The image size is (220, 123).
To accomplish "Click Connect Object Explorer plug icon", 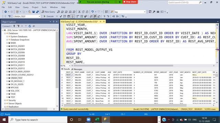I will (14, 26).
